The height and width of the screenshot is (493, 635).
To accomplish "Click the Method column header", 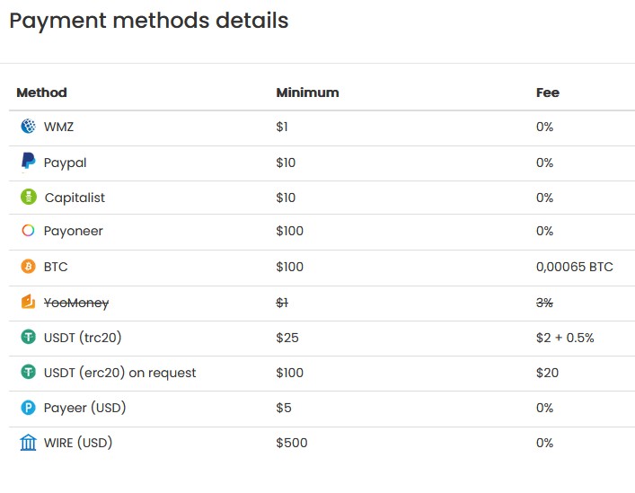I will [41, 92].
